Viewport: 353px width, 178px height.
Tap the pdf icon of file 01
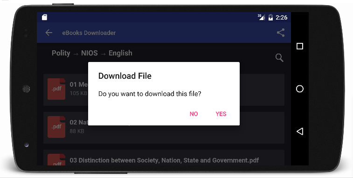pos(56,89)
